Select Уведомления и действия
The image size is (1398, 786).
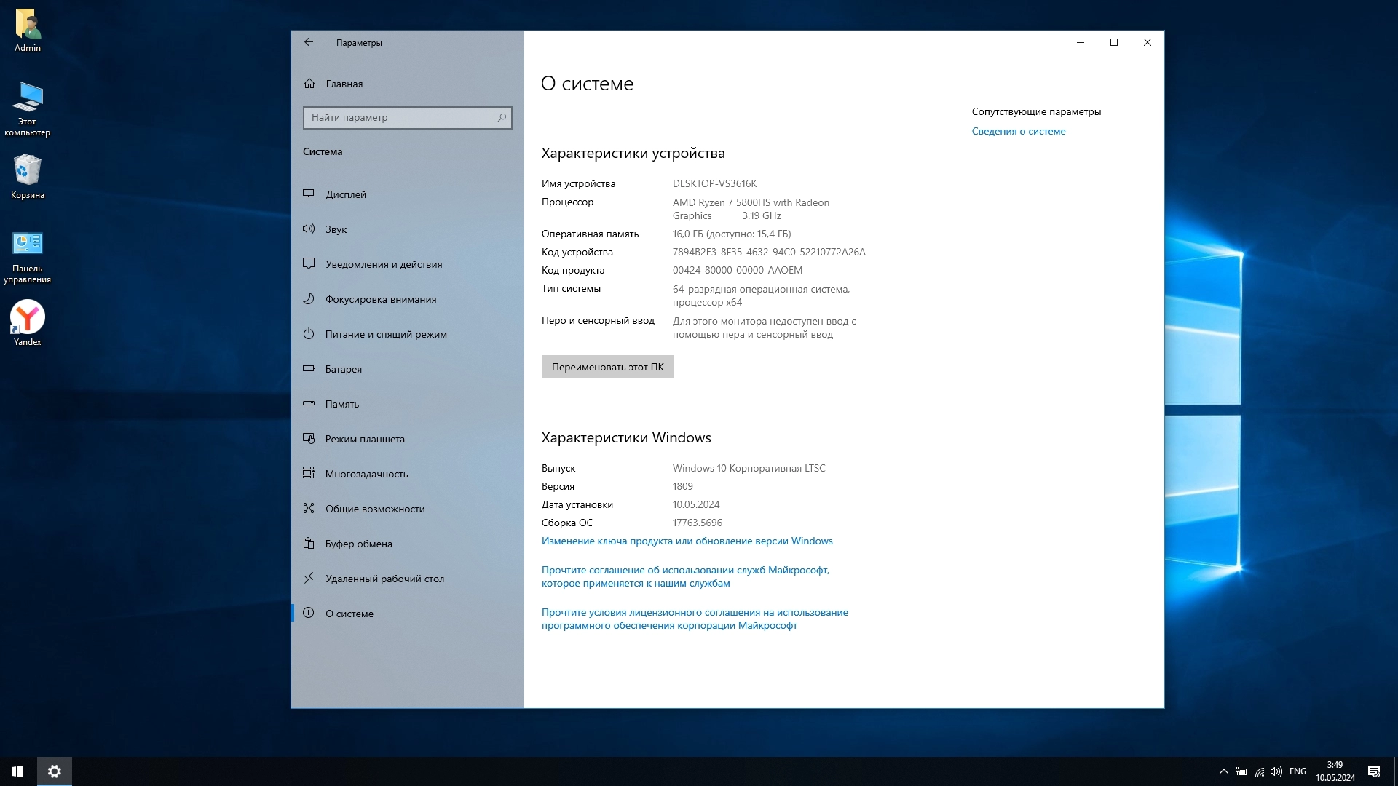(384, 264)
